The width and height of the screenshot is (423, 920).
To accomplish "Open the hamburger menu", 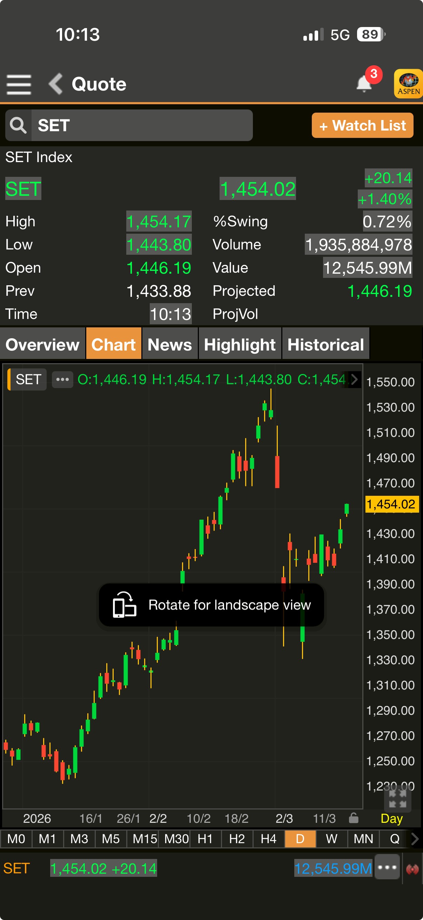I will point(19,84).
